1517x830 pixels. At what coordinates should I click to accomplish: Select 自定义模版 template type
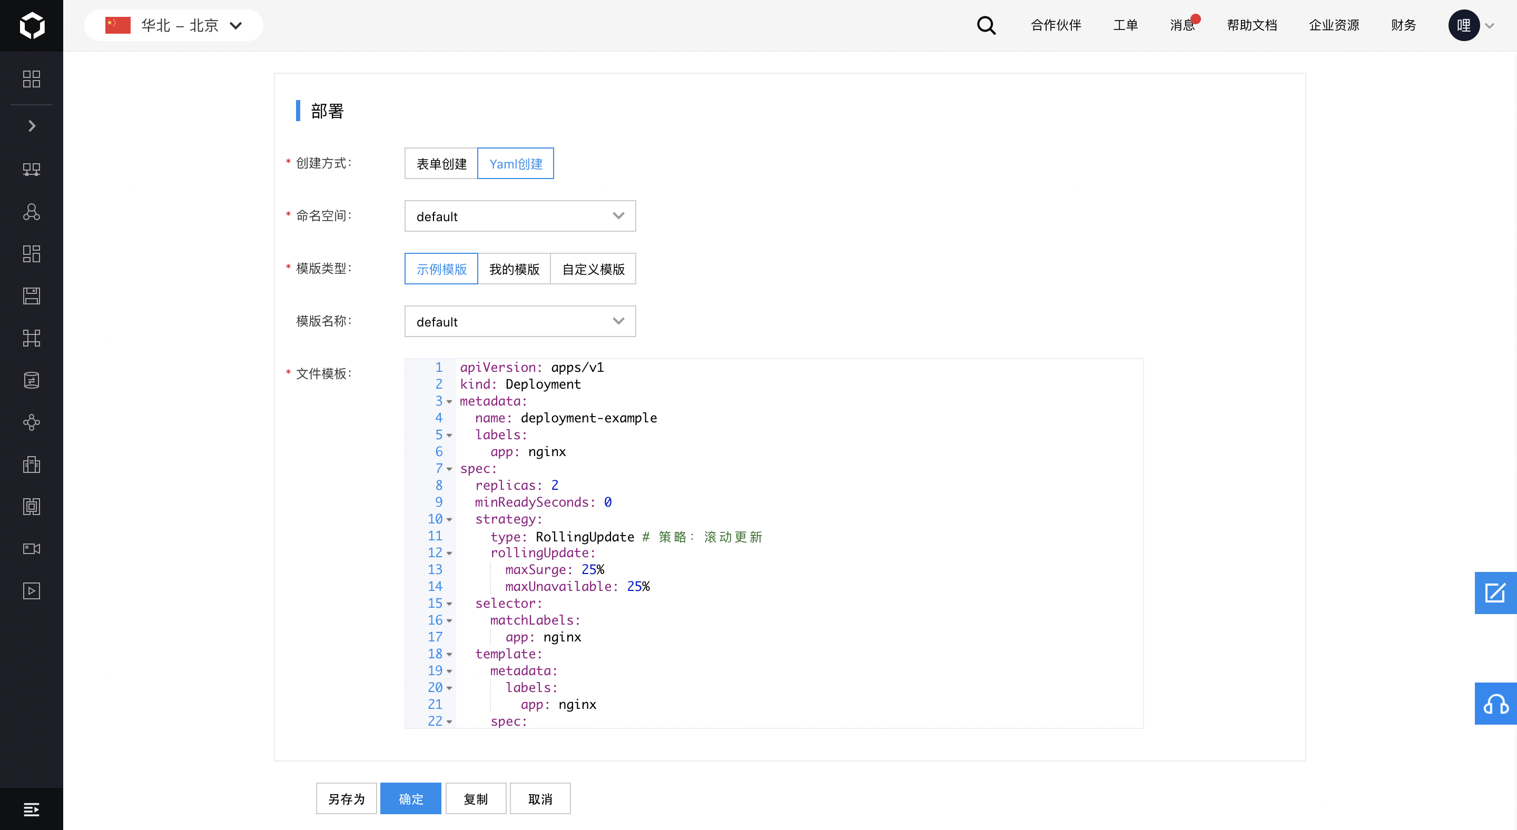click(593, 269)
